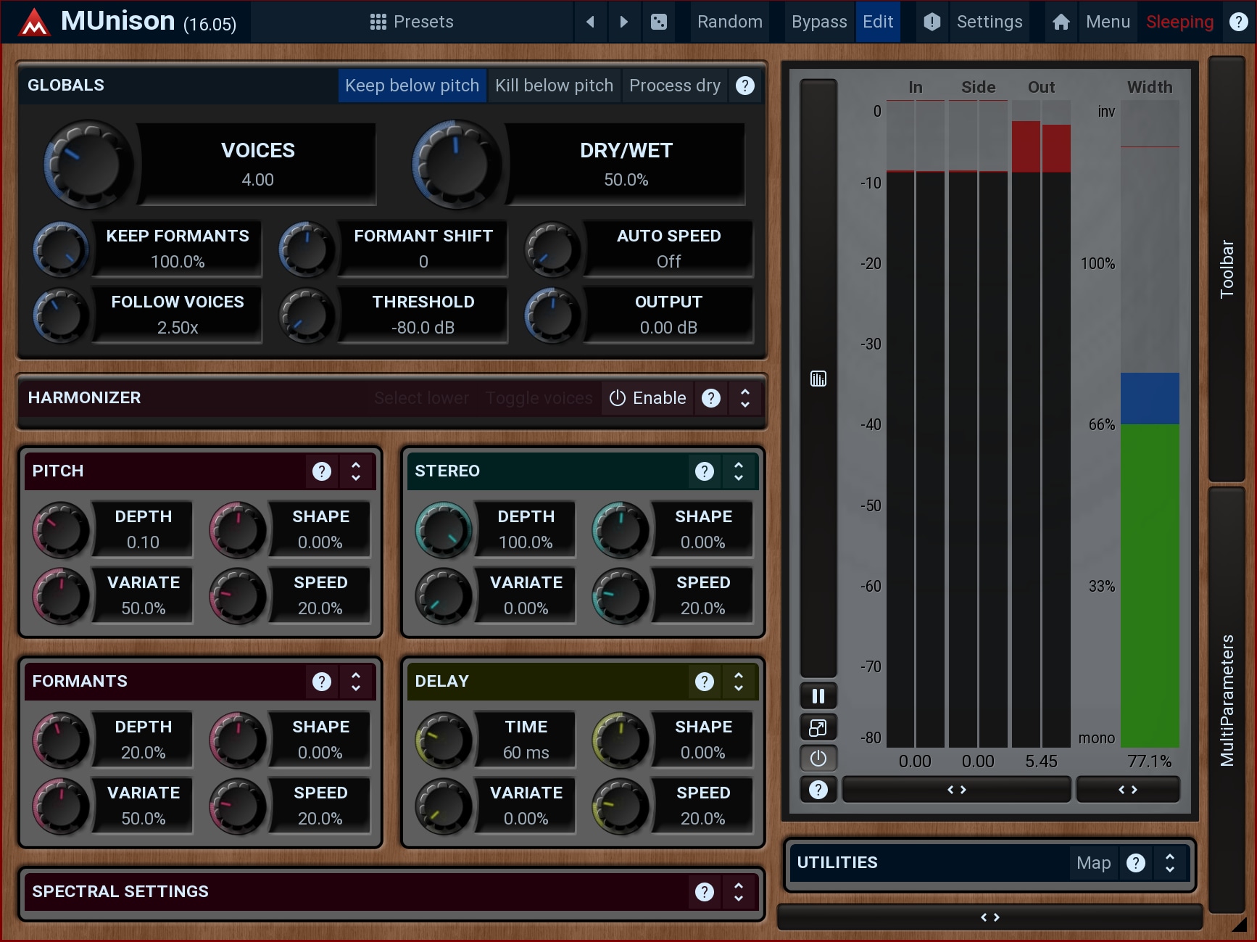Pause the meters
This screenshot has height=942, width=1257.
pos(818,696)
